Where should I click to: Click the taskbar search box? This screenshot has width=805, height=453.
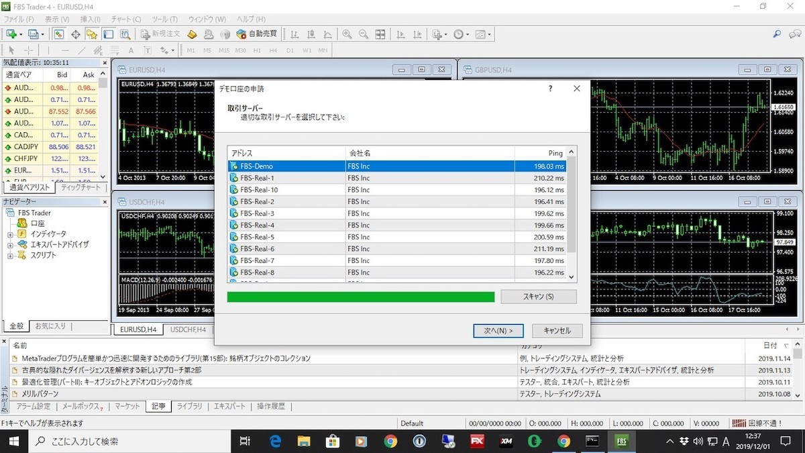point(129,441)
